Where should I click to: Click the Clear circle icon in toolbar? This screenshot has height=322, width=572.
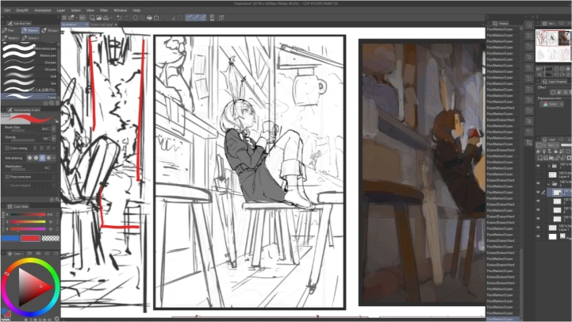(136, 17)
